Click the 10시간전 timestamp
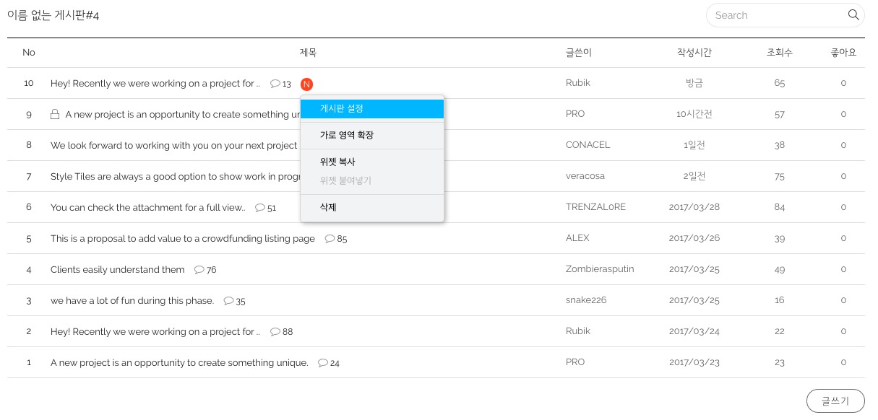 click(x=694, y=114)
